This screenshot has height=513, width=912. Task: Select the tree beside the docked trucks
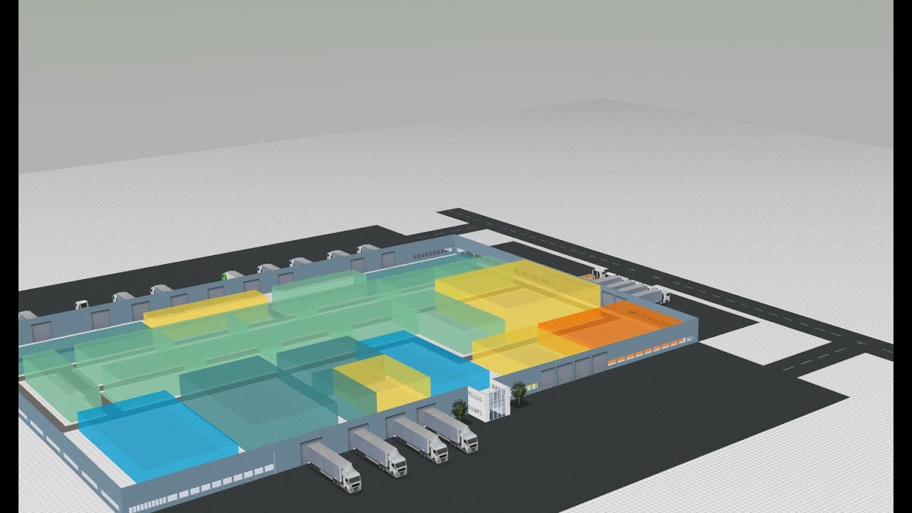click(460, 409)
